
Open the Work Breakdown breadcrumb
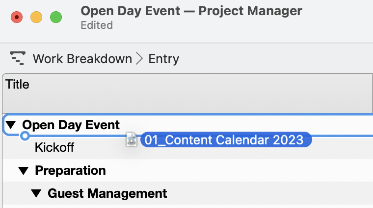(x=82, y=59)
